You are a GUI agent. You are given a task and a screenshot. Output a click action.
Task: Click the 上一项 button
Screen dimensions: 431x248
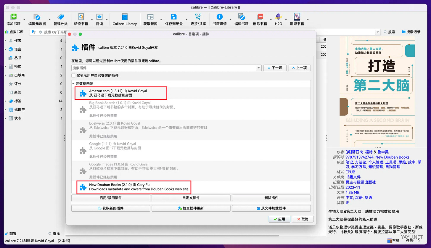pos(299,68)
